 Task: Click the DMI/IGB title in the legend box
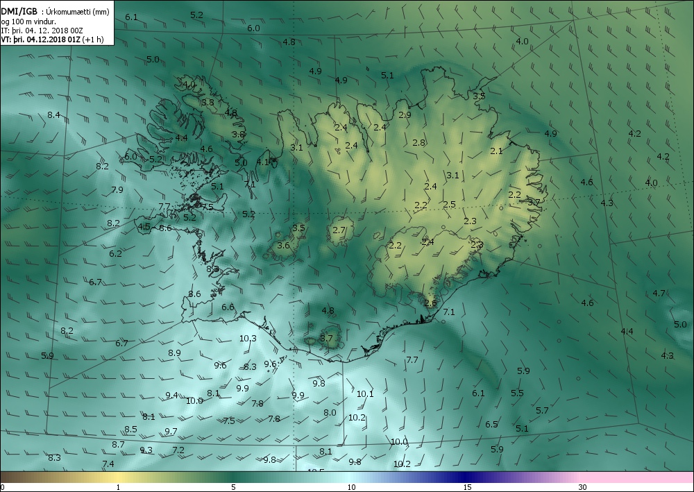[19, 12]
